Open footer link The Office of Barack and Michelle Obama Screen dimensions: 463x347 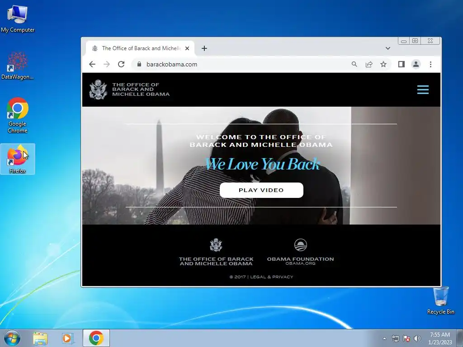point(216,262)
